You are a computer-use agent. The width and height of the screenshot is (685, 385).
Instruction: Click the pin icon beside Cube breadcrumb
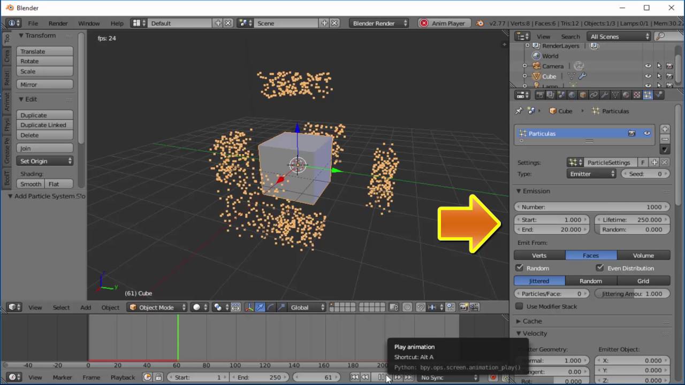518,111
